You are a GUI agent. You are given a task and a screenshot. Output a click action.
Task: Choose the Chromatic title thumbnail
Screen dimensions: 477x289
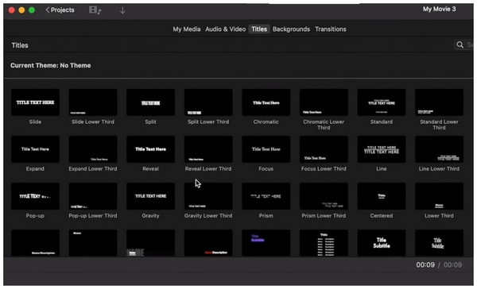266,102
